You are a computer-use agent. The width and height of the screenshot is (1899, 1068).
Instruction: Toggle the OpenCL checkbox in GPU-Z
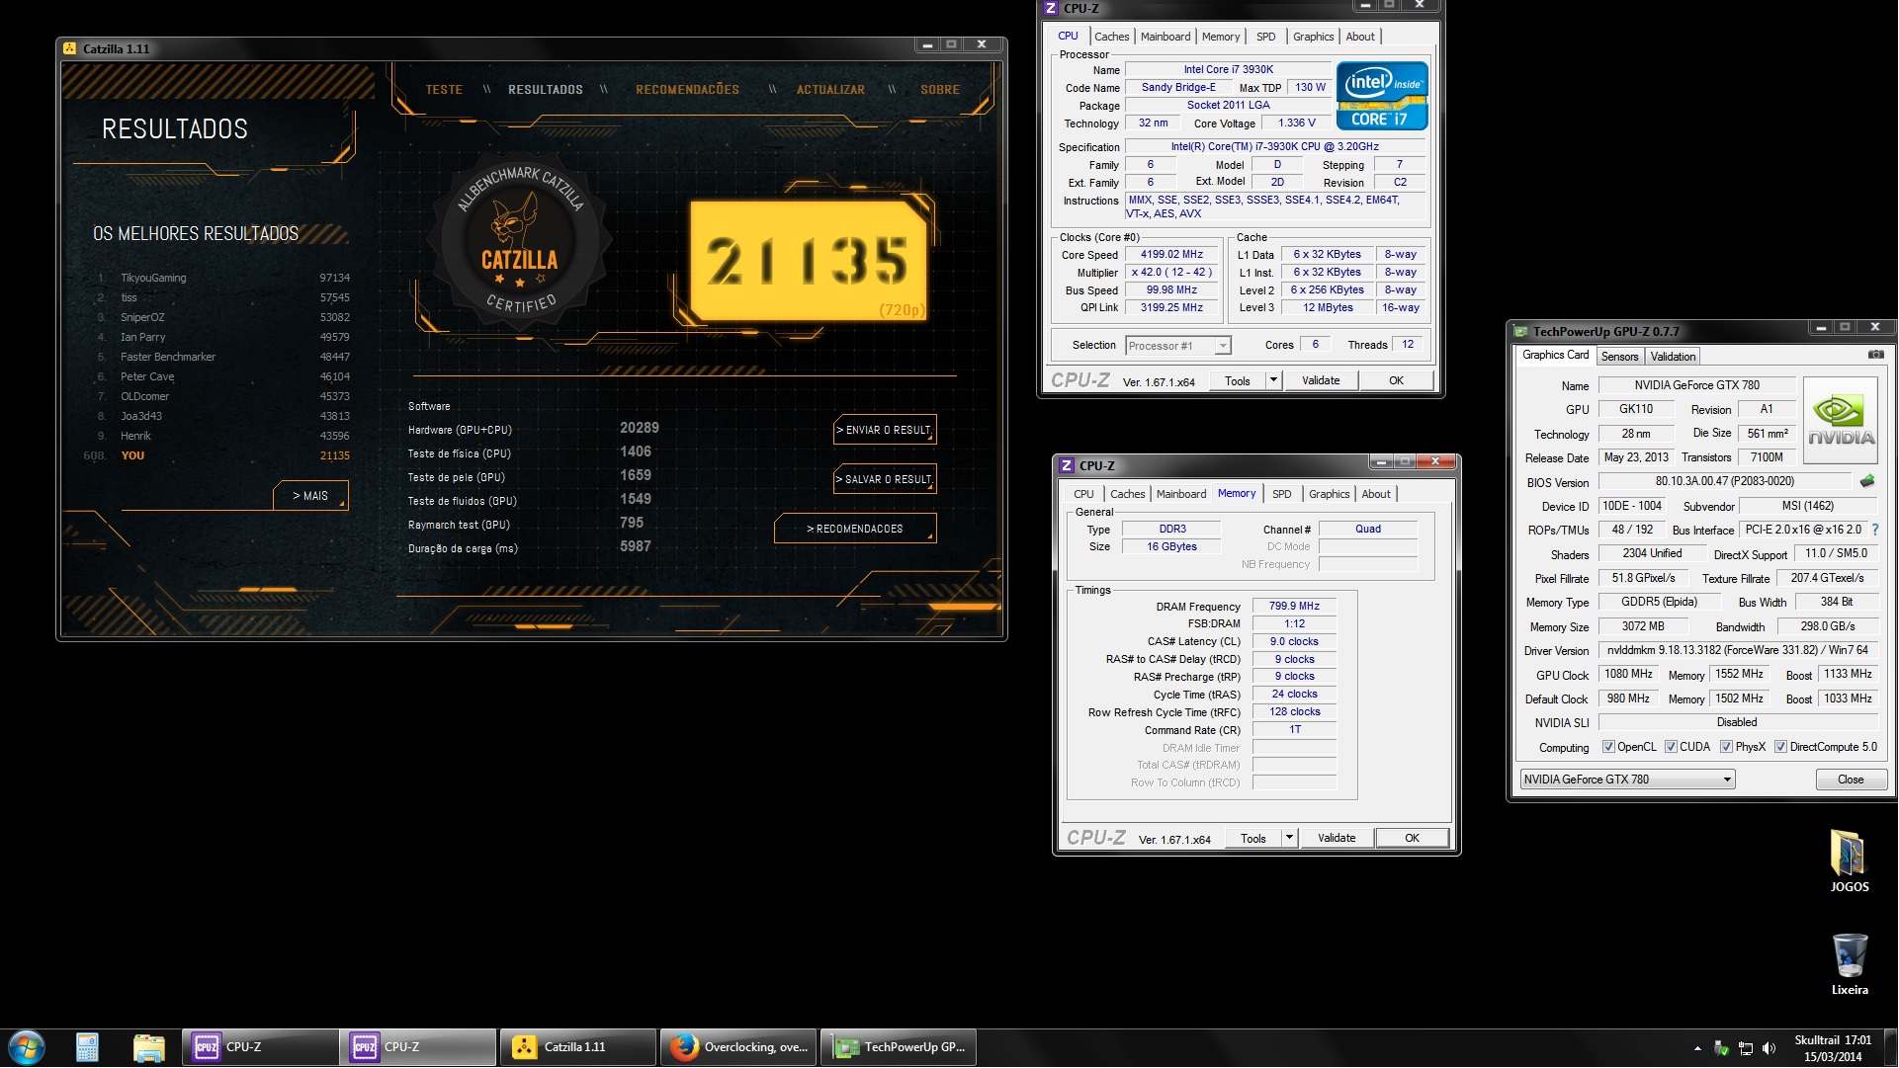coord(1608,747)
